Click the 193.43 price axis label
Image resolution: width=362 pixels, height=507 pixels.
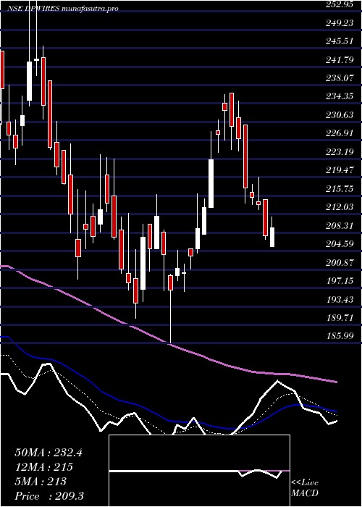click(x=340, y=299)
